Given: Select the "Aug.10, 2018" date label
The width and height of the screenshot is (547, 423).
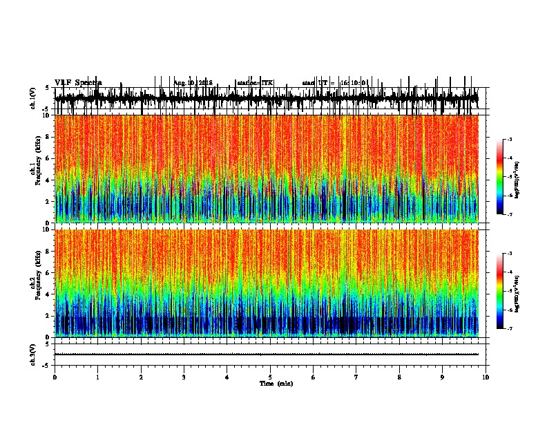Looking at the screenshot, I should 193,83.
